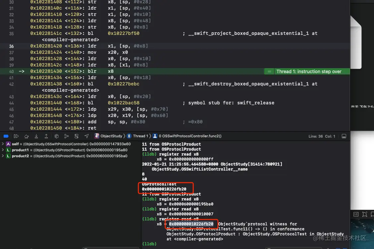Image resolution: width=374 pixels, height=249 pixels.
Task: Click the zoom-to-fit icon in right window
Action: click(x=364, y=214)
